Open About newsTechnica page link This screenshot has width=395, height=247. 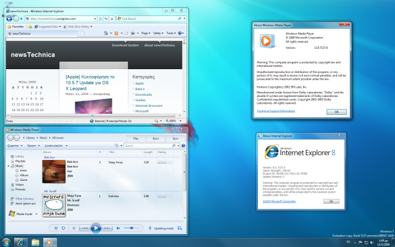pos(159,45)
